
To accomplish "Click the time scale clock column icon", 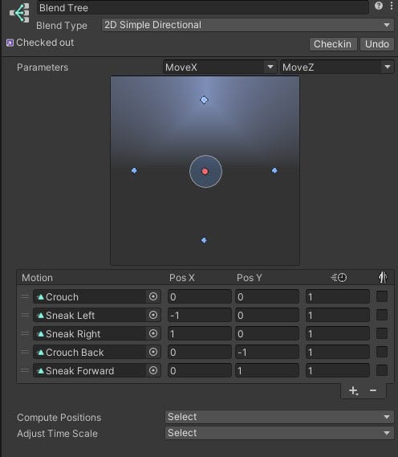I will (x=339, y=277).
